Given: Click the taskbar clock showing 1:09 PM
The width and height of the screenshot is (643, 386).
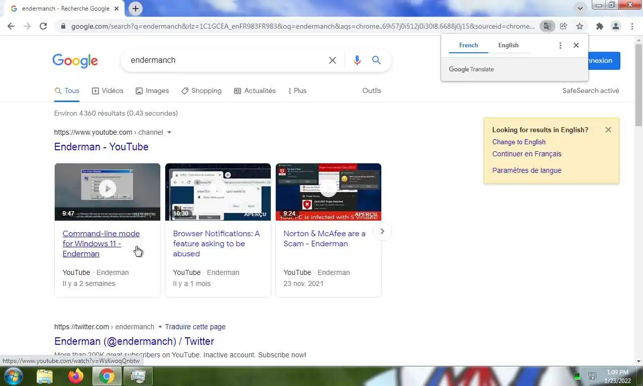Looking at the screenshot, I should (x=617, y=376).
